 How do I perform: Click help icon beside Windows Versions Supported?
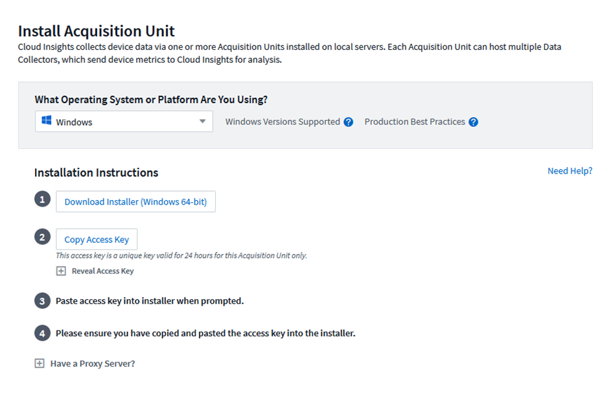click(x=349, y=122)
